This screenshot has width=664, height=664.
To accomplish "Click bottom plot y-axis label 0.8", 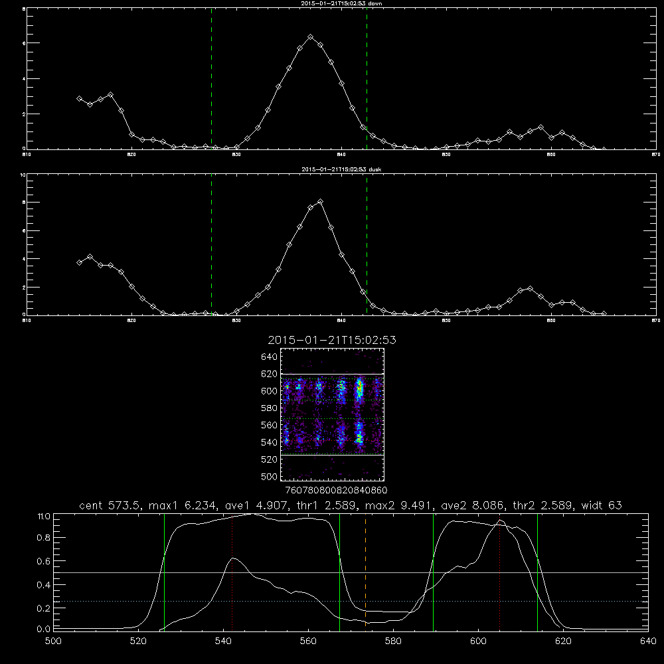I will coord(43,538).
